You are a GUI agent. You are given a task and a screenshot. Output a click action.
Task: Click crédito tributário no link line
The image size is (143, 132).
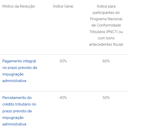tap(19, 104)
